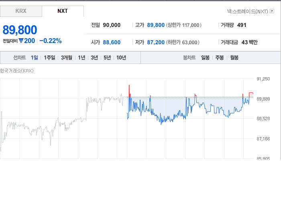This screenshot has height=197, width=281.
Task: Click the 선차트 label
Action: click(20, 57)
